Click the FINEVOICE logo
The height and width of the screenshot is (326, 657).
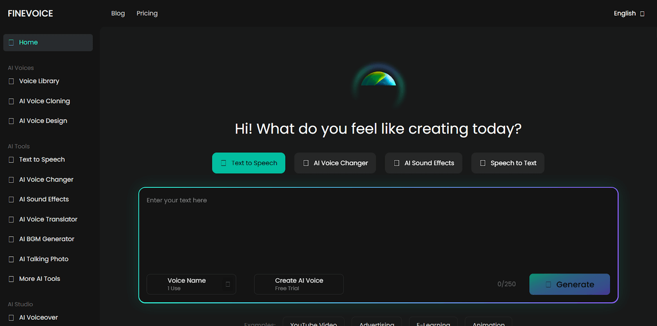(30, 13)
